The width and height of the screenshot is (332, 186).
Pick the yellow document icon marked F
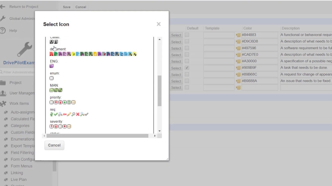point(74,54)
